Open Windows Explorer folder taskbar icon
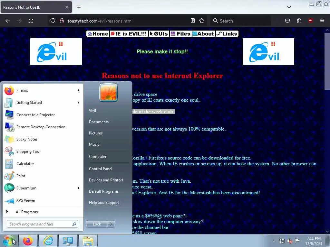330x247 pixels. coord(88,241)
